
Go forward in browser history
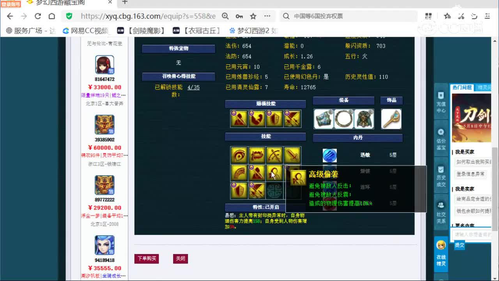click(24, 16)
